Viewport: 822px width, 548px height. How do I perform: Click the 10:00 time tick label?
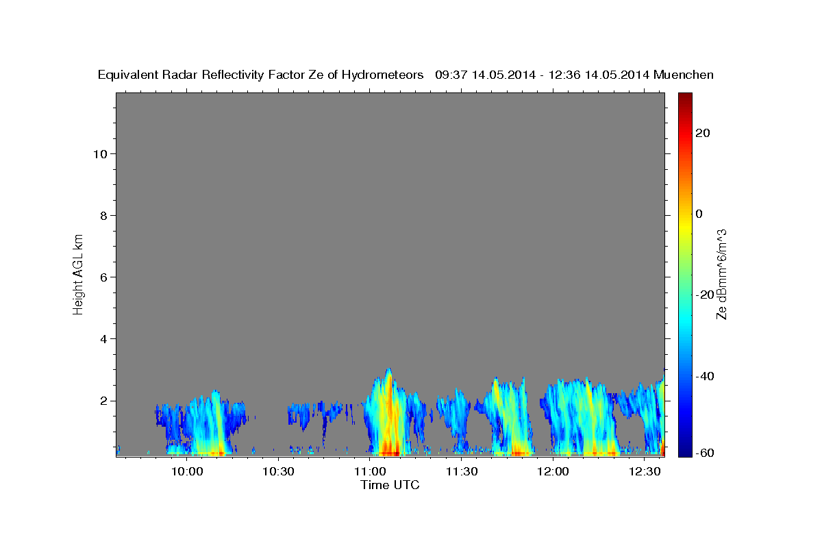click(186, 472)
